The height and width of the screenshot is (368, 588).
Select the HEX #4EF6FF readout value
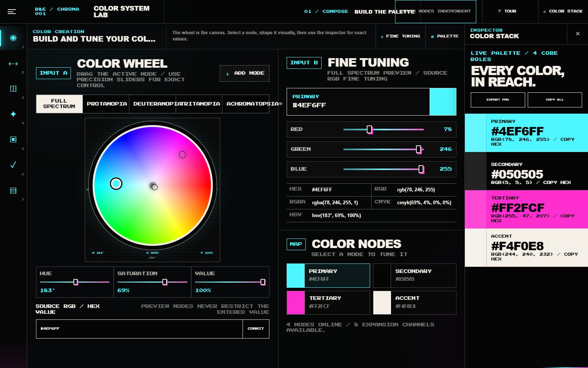point(322,190)
